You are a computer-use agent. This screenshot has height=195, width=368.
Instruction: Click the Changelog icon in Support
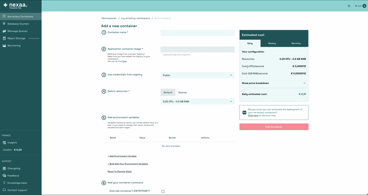4,168
